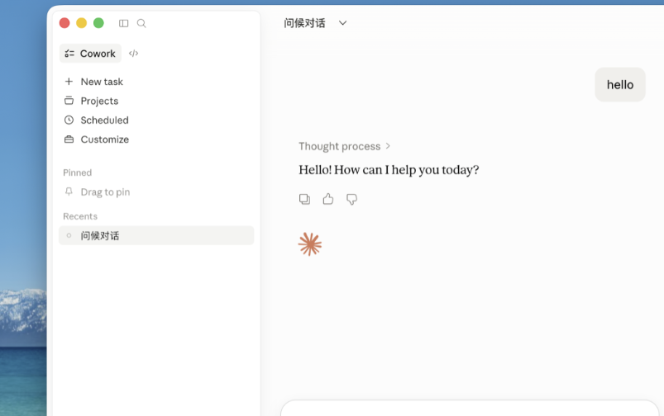Click the message input field
Screen dimensions: 664x416
(469, 408)
